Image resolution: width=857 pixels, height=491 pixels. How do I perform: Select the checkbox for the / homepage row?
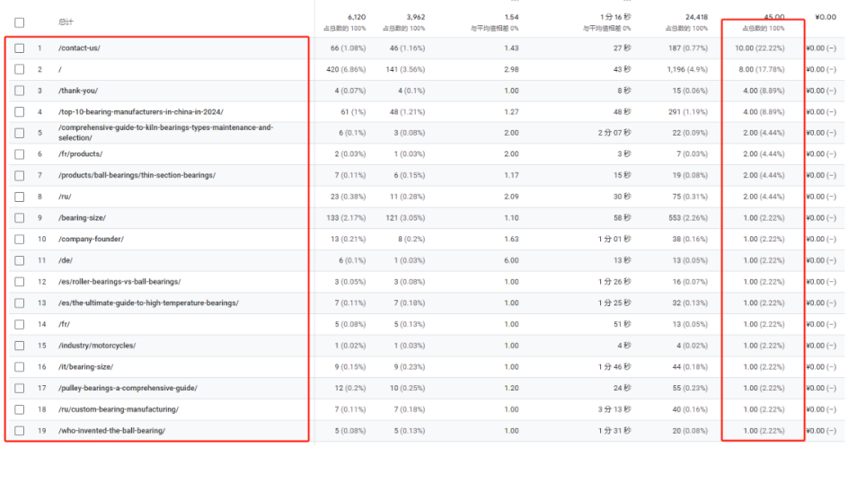click(x=20, y=69)
